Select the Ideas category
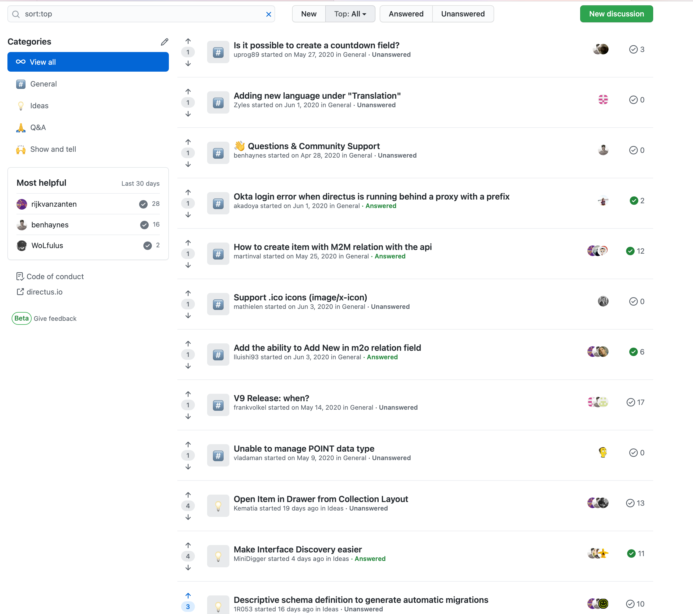Screen dimensions: 693x614 [39, 106]
